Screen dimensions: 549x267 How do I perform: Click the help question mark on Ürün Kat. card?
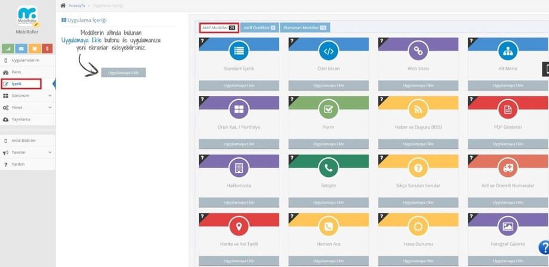[202, 100]
